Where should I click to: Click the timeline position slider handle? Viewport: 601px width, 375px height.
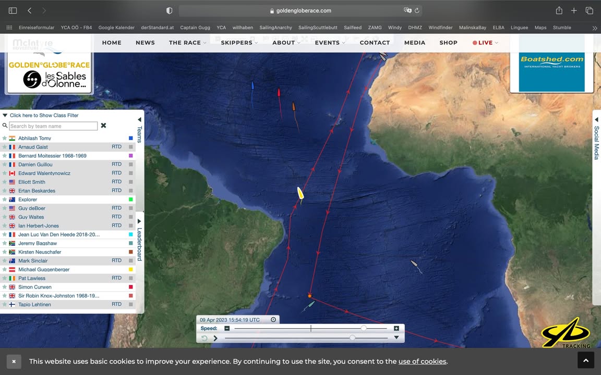pyautogui.click(x=352, y=337)
